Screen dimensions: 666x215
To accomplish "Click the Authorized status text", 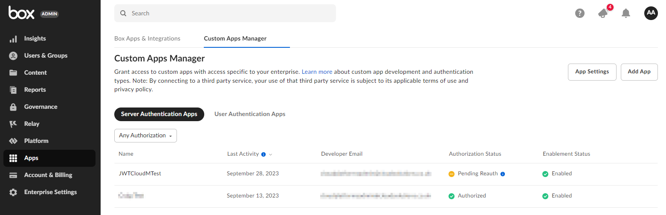I will 472,196.
